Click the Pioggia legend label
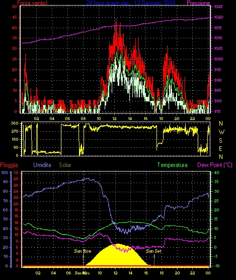Screen dimensions: 236x280 tap(9, 165)
